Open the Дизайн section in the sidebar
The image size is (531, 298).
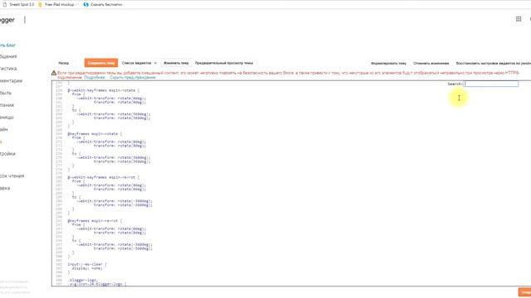point(3,129)
